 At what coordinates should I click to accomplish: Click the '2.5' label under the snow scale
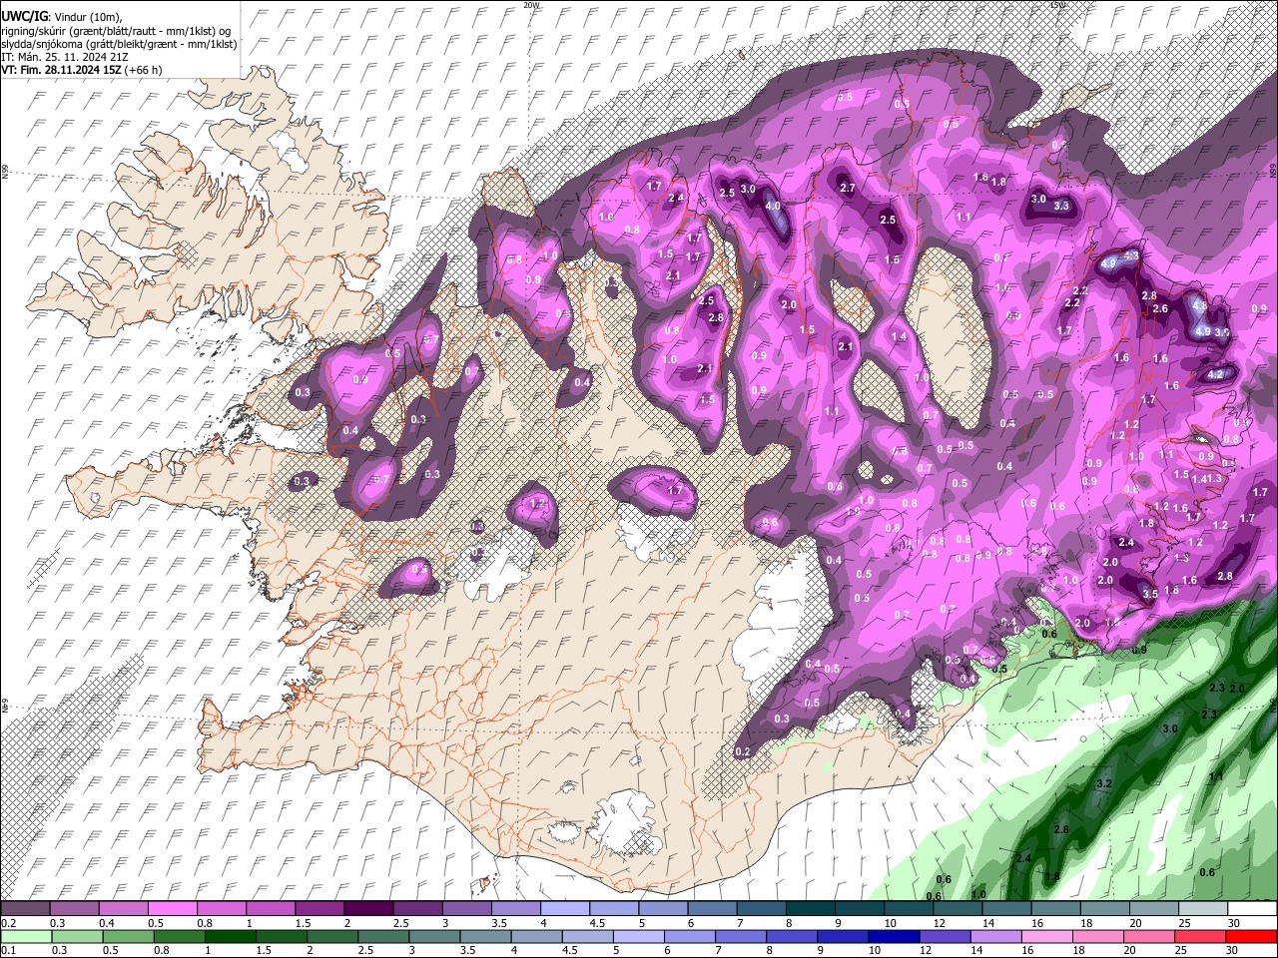pos(401,924)
